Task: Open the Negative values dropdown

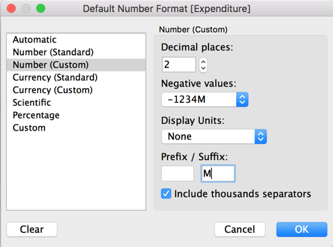Action: pyautogui.click(x=205, y=100)
